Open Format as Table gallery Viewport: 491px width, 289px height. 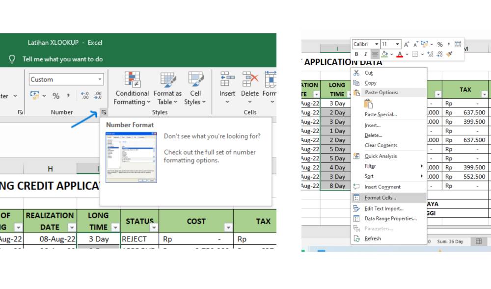click(167, 88)
